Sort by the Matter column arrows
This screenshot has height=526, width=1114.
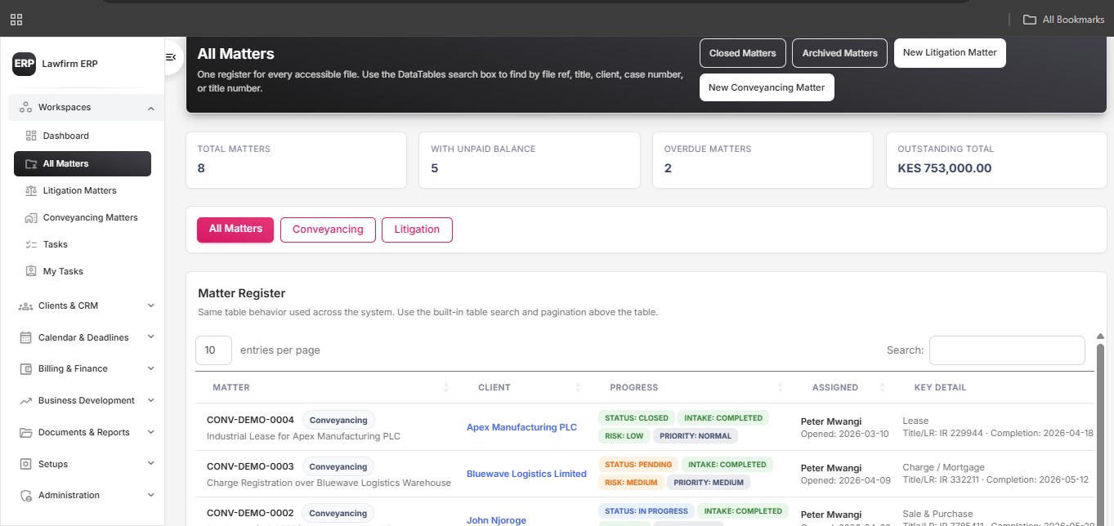click(445, 387)
